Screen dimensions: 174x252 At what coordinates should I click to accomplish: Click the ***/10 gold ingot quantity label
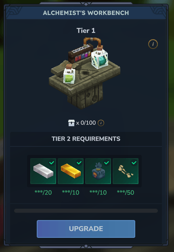[71, 193]
